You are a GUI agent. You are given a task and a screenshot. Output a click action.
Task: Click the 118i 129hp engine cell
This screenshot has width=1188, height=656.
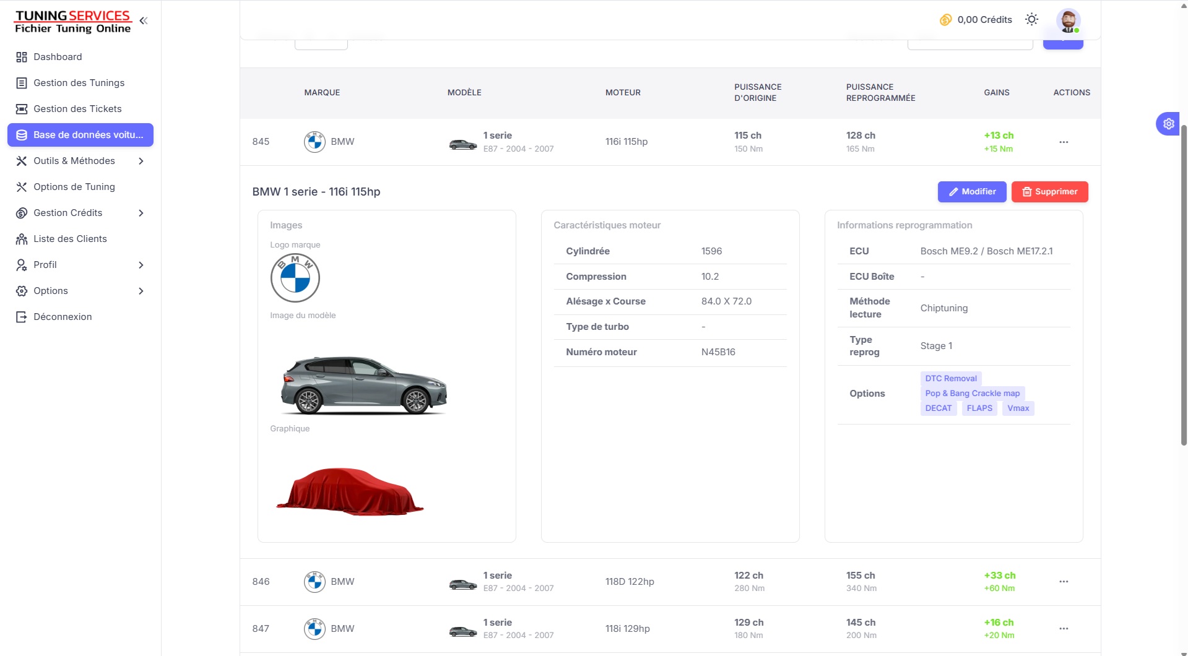pos(627,629)
